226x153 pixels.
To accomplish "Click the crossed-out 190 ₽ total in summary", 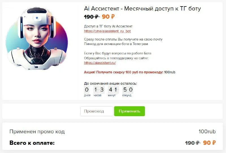I will coord(193,143).
